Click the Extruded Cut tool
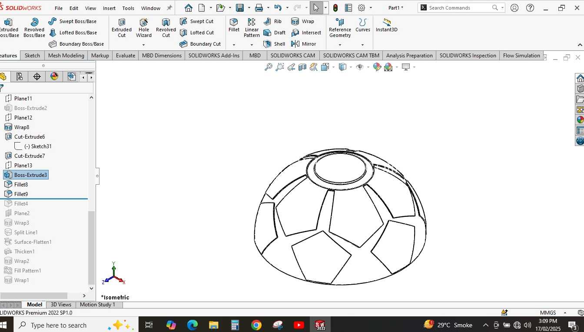 (x=122, y=28)
